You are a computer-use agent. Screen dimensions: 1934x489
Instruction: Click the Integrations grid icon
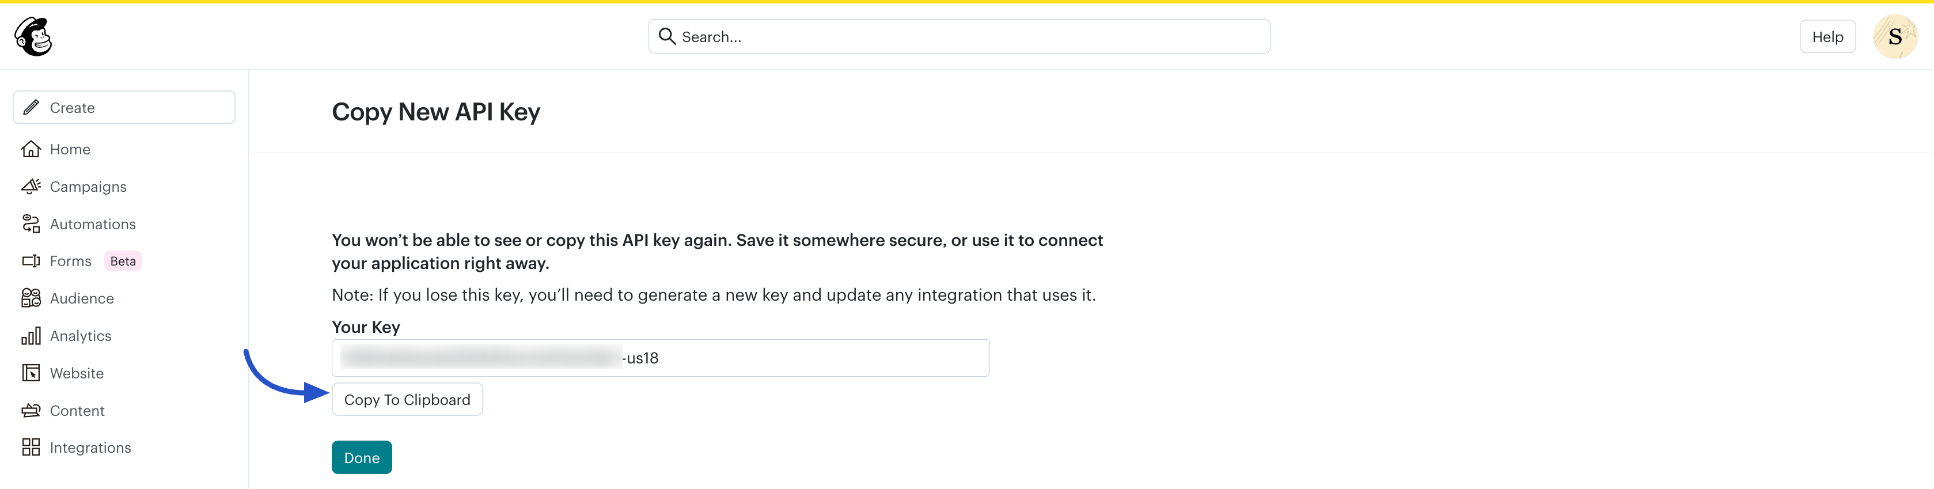31,448
